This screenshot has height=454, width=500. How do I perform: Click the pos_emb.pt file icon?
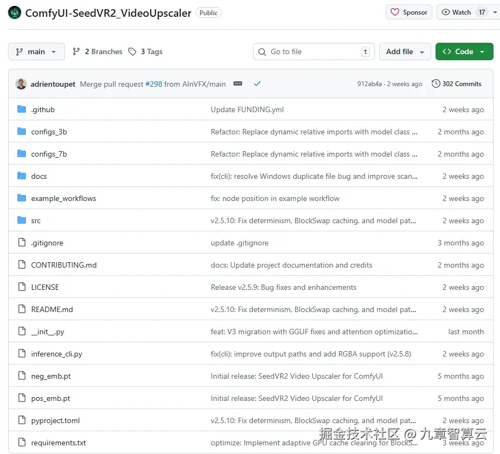click(22, 398)
